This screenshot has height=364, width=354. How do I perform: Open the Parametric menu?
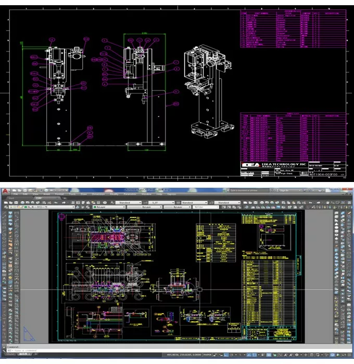click(x=130, y=194)
